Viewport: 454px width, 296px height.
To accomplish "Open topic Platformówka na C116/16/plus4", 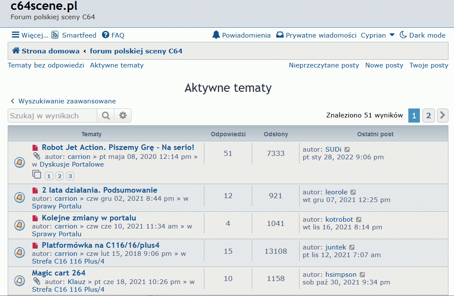I will (100, 245).
